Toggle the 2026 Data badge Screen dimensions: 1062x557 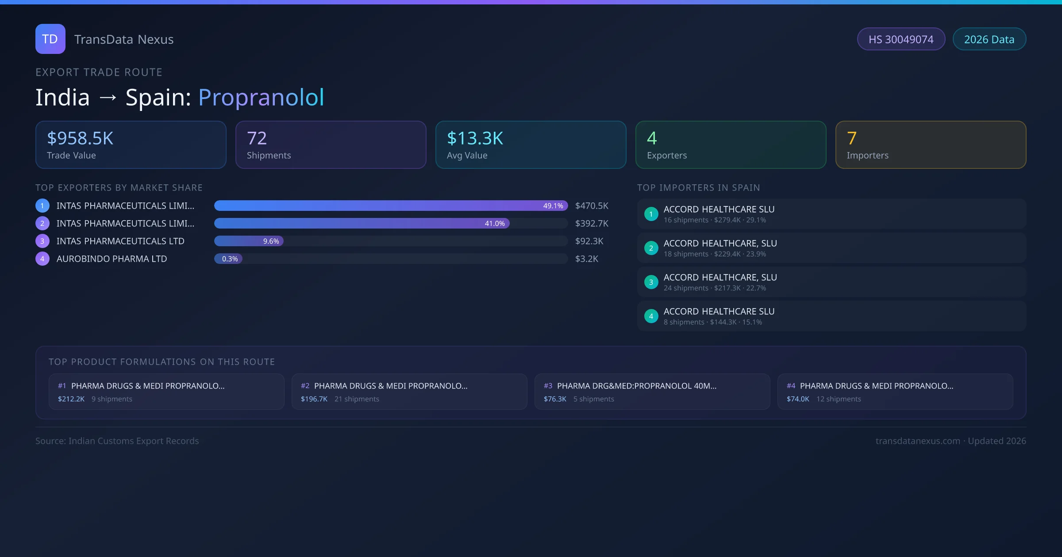[x=989, y=39]
